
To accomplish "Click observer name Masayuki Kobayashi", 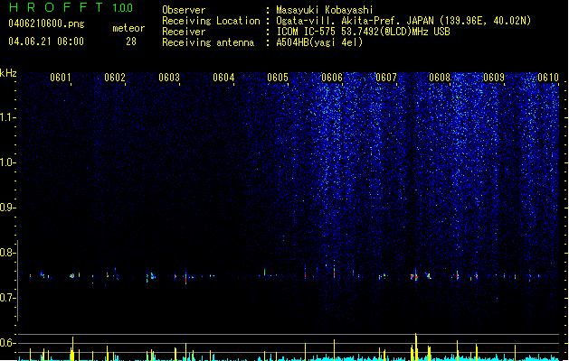I will [325, 10].
